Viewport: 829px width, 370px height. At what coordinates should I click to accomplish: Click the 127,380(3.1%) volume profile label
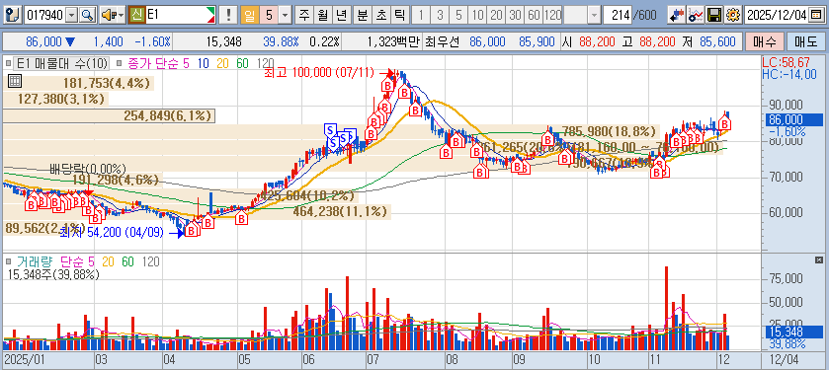pos(60,100)
